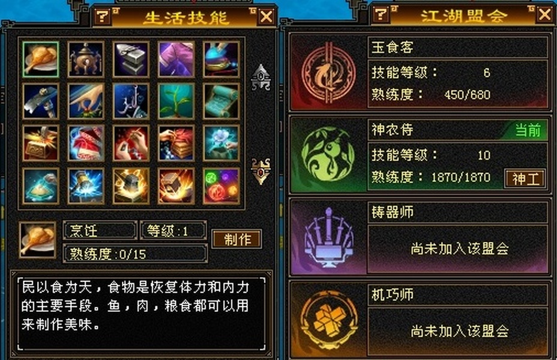The image size is (557, 360).
Task: Select the 玉食客 guild entry
Action: tap(420, 73)
